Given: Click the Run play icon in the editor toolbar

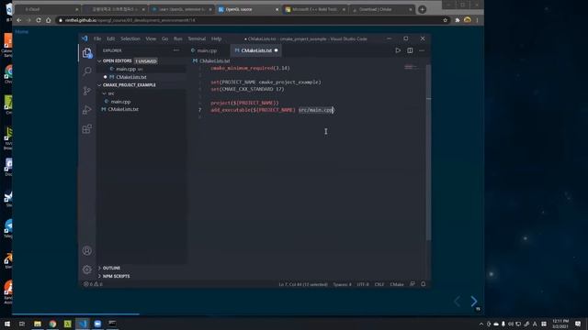Looking at the screenshot, I should [x=398, y=50].
